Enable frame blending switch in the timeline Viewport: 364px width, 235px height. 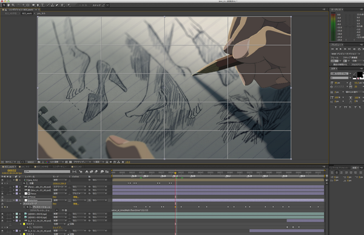[x=91, y=172]
